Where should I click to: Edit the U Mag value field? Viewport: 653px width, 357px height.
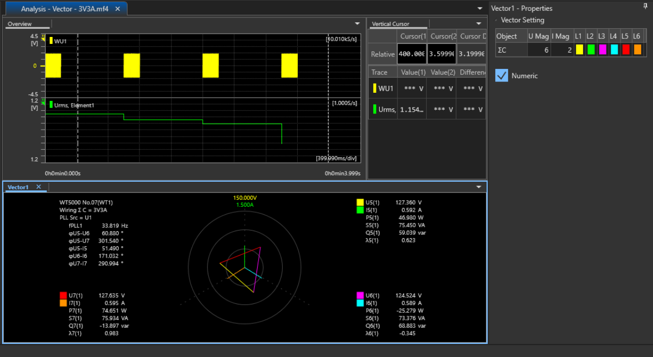click(x=539, y=49)
